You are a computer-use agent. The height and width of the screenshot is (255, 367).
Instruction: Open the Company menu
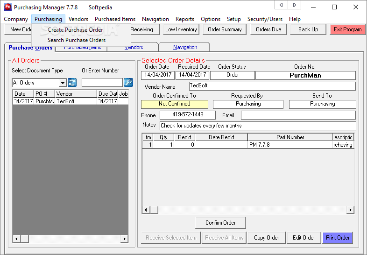16,19
